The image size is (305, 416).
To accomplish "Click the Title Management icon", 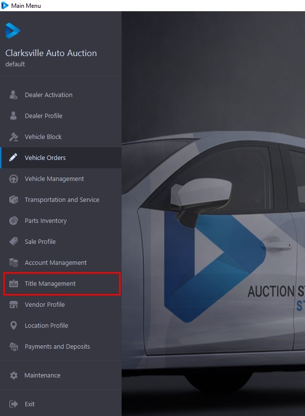I will click(x=14, y=284).
